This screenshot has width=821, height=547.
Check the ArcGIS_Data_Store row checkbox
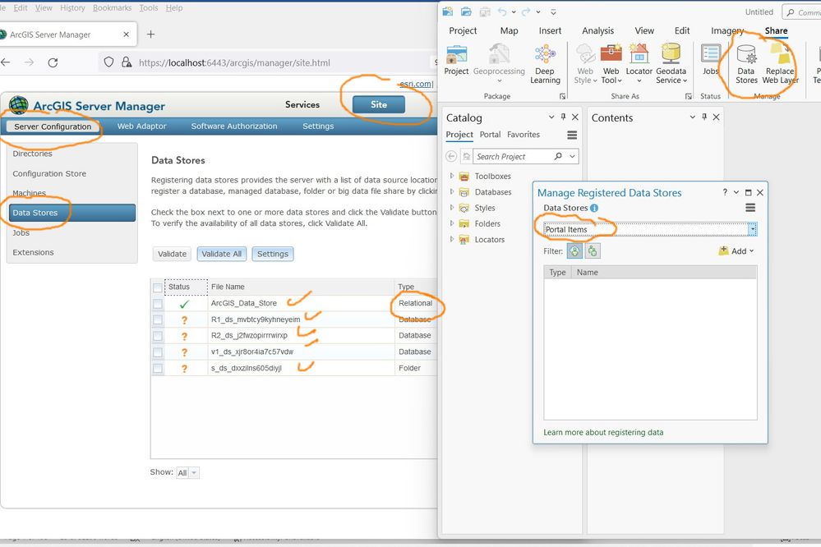157,304
